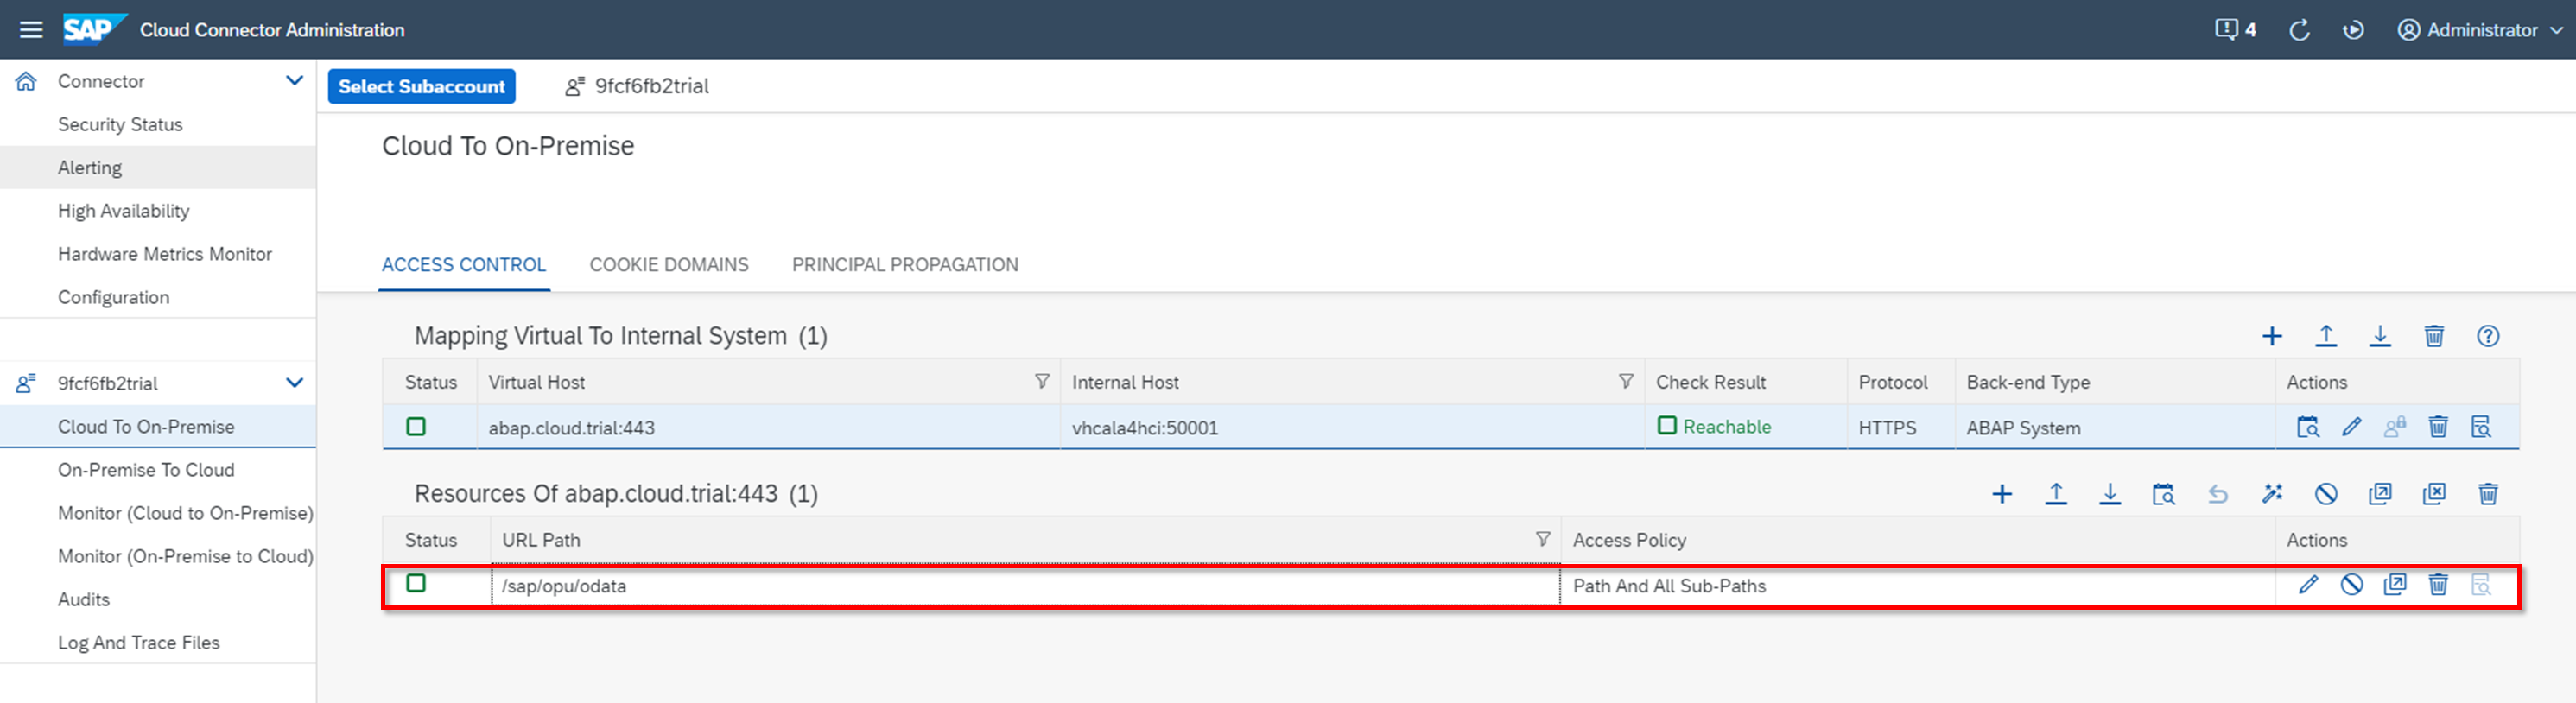
Task: Click the SAP logo
Action: pos(95,29)
